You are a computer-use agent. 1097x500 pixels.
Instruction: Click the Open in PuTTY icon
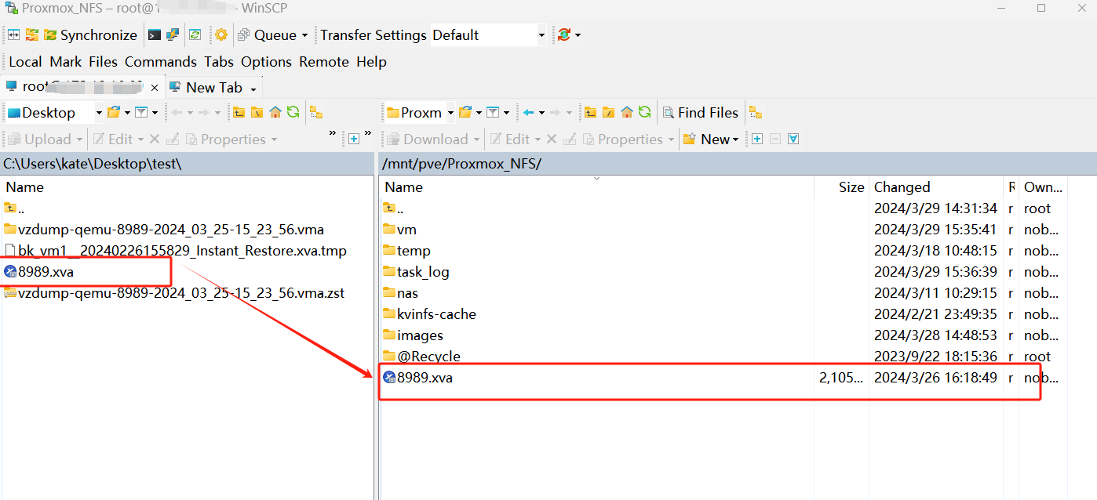coord(173,34)
